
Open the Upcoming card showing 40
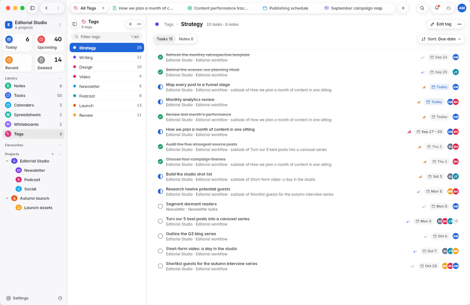click(50, 43)
